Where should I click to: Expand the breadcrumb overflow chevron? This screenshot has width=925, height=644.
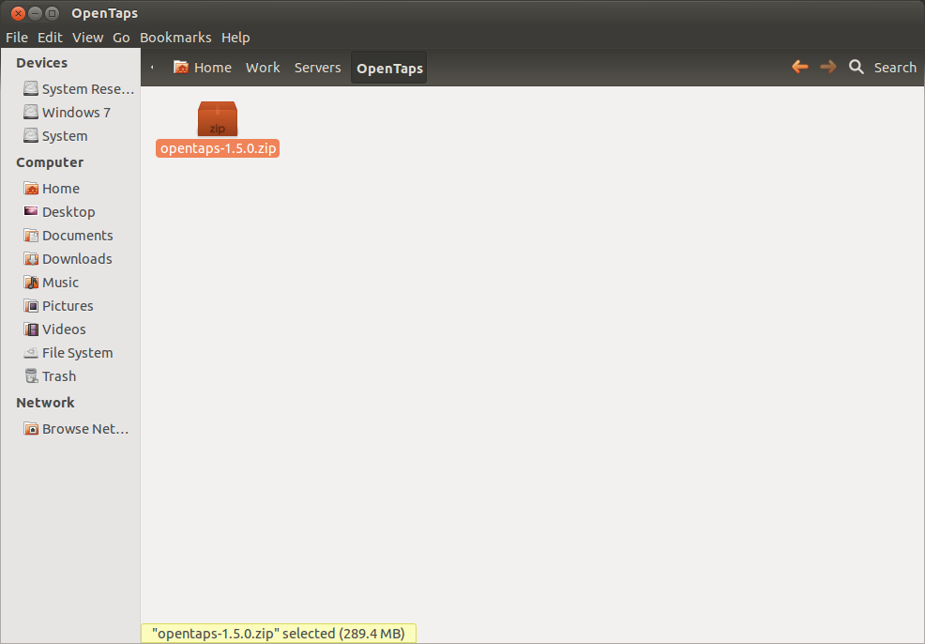151,67
